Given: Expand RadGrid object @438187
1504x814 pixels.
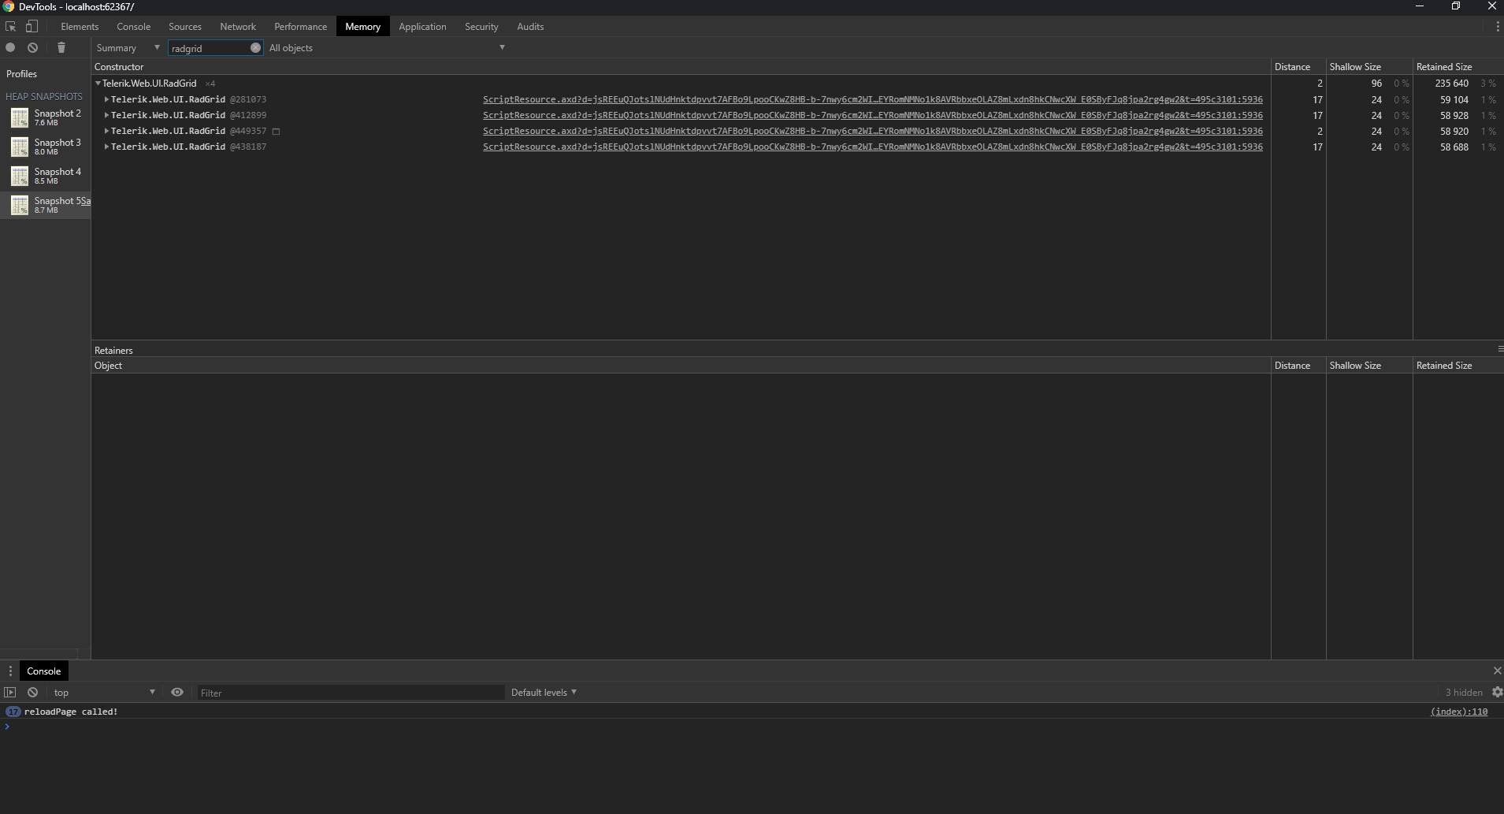Looking at the screenshot, I should (106, 147).
